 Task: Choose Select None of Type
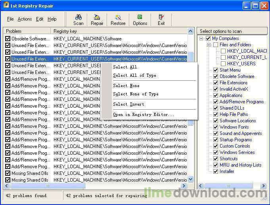(136, 94)
